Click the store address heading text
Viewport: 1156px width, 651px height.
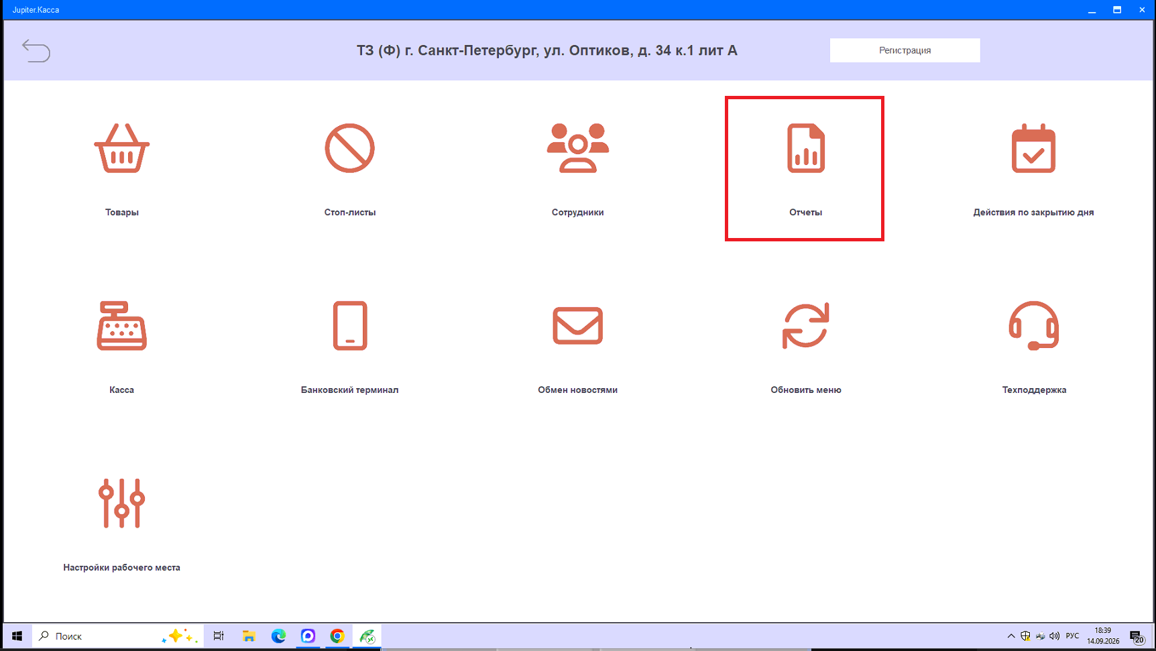coord(546,50)
